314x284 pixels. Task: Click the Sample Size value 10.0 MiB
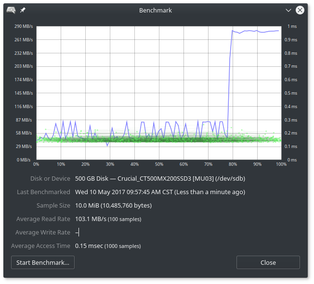pyautogui.click(x=113, y=205)
